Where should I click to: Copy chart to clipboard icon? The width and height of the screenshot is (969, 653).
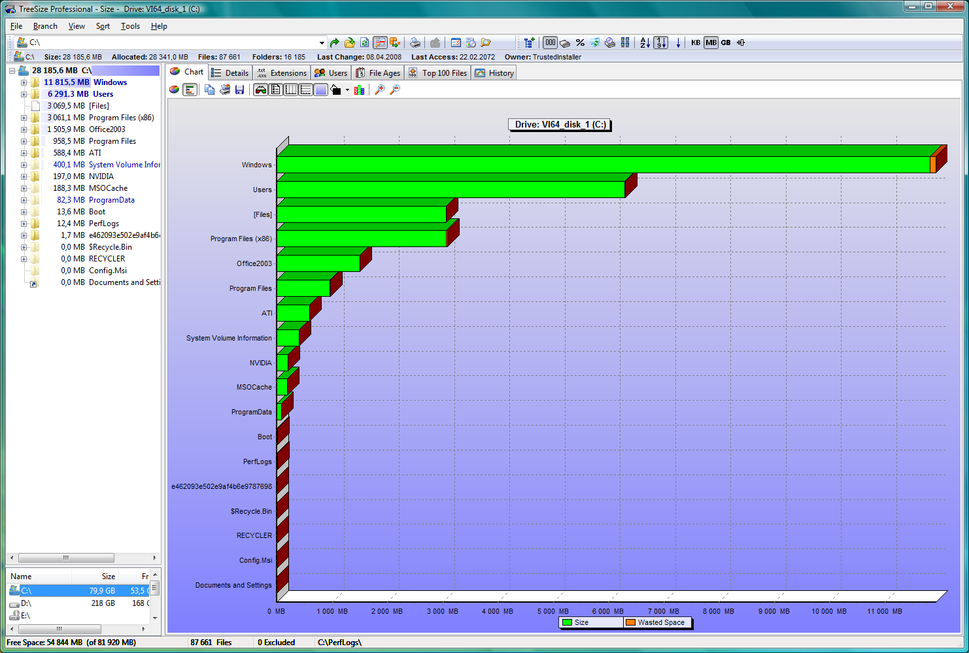[x=209, y=90]
